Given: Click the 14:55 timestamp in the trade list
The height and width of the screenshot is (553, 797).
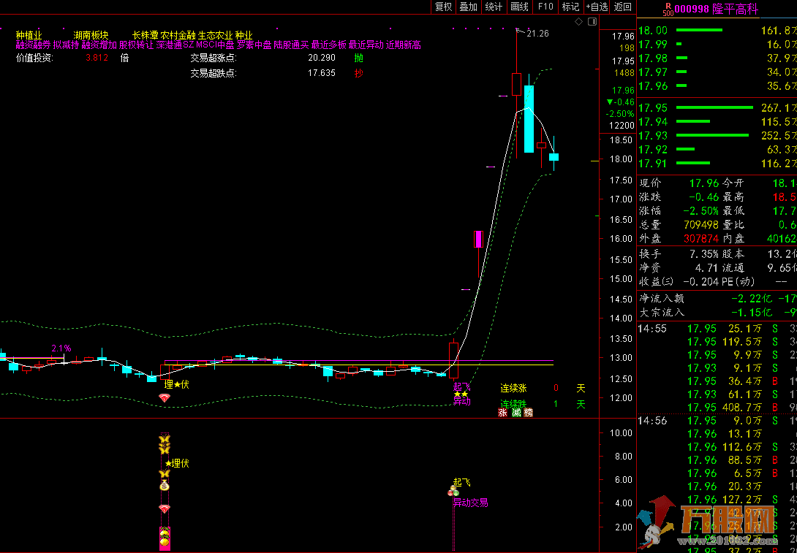Looking at the screenshot, I should 652,329.
